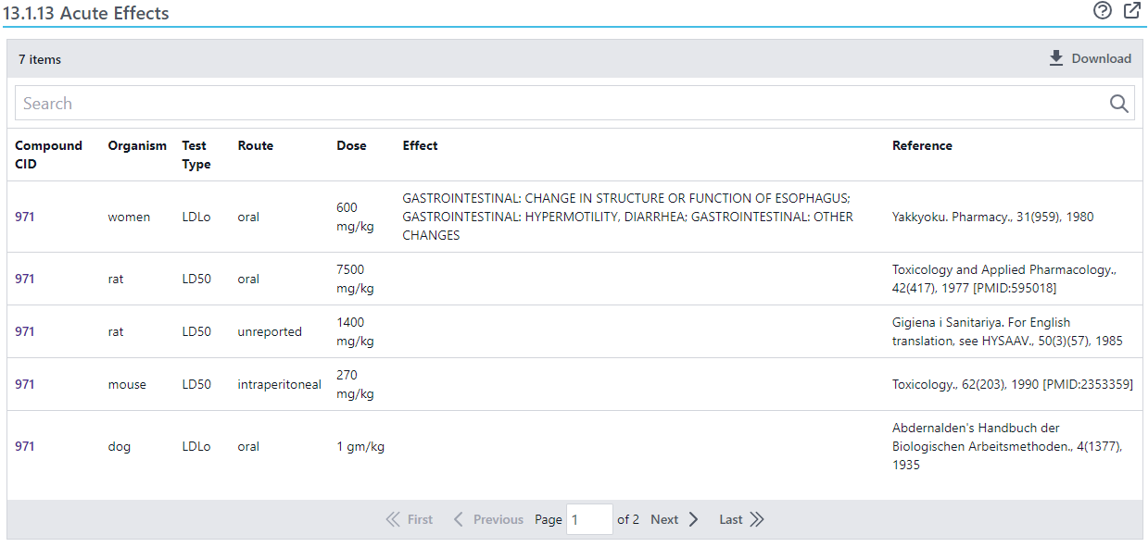Sort by Dose column header
Viewport: 1148px width, 547px height.
coord(351,145)
